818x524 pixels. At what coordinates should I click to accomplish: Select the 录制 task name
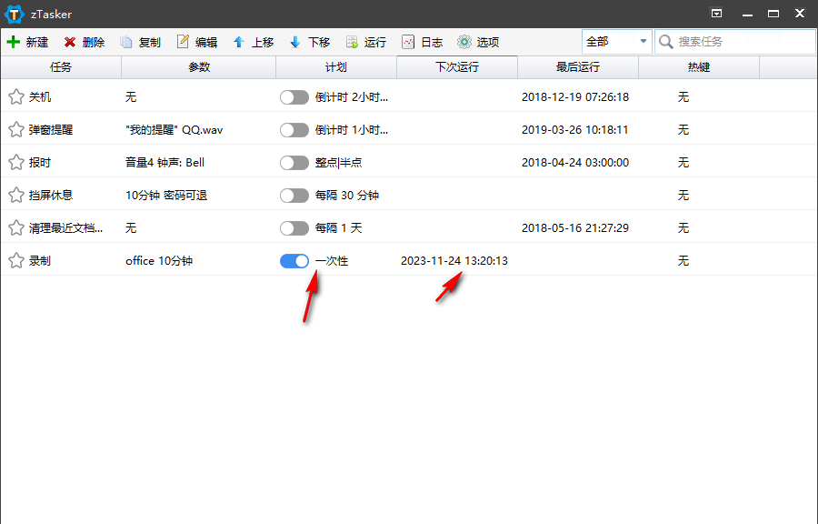[40, 261]
